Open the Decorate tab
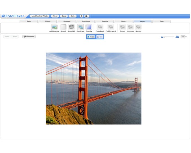Viewport: 191px width, 153px height. click(x=67, y=21)
